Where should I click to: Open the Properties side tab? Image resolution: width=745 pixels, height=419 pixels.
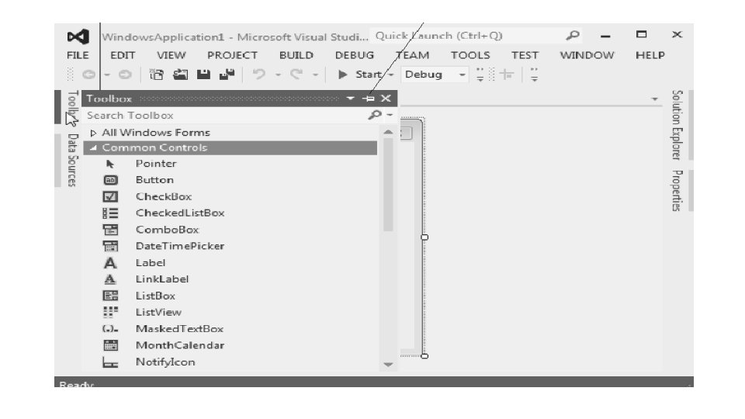(677, 191)
